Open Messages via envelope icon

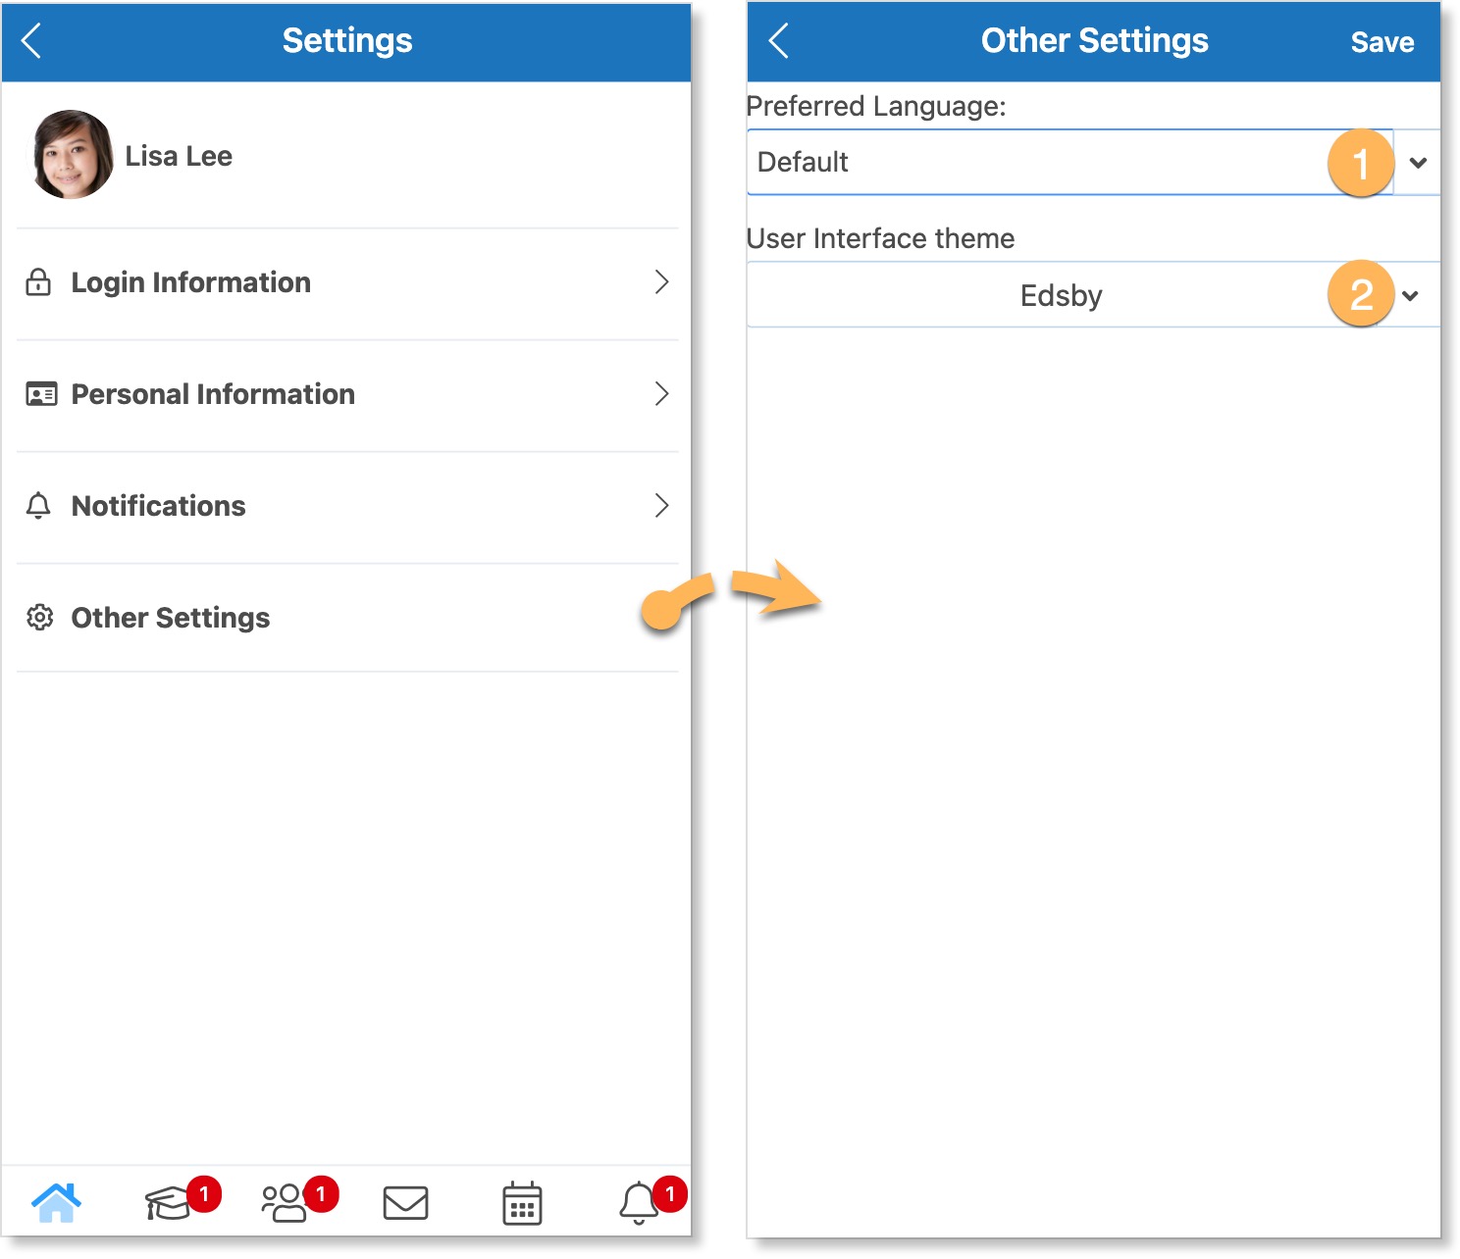405,1202
